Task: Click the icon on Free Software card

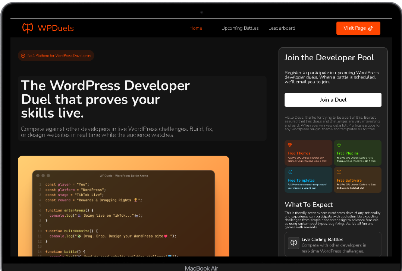Action: coord(339,172)
